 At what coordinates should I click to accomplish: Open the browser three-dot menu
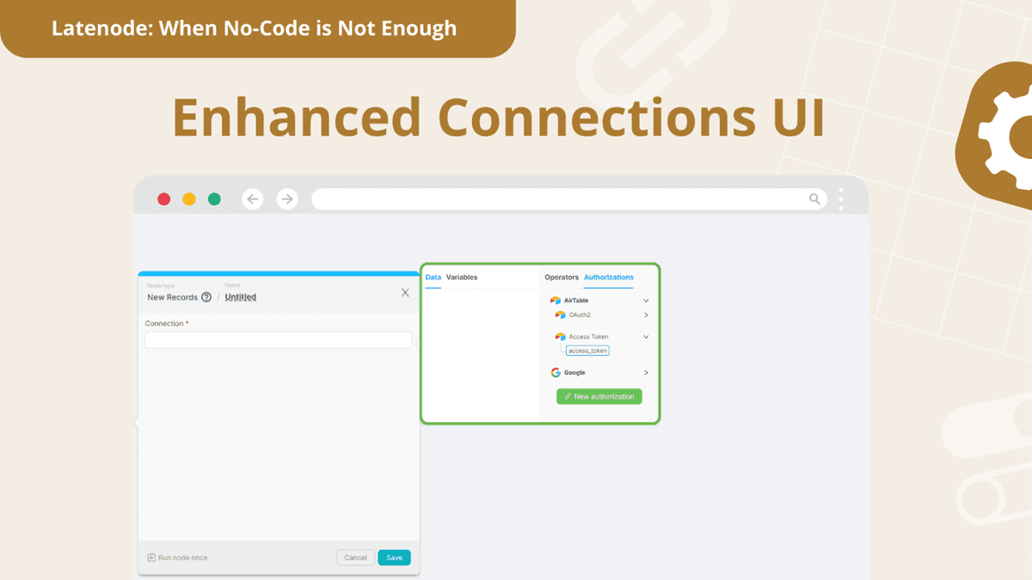coord(841,199)
